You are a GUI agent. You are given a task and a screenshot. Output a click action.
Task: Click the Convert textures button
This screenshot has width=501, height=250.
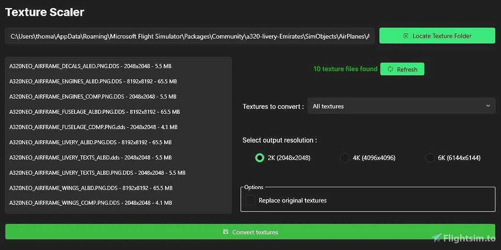250,232
